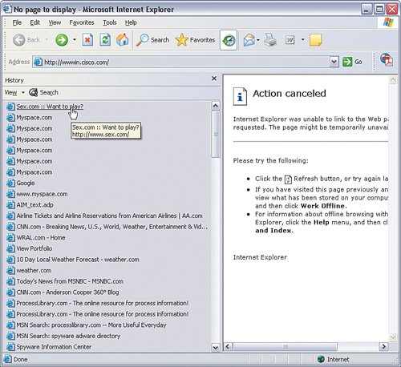This screenshot has width=401, height=367.
Task: Click the Edit with Word toolbar icon
Action: click(290, 40)
